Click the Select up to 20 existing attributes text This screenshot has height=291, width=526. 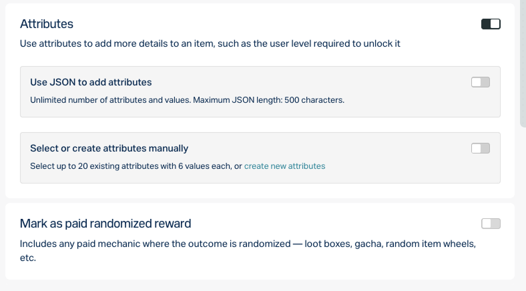pos(136,166)
